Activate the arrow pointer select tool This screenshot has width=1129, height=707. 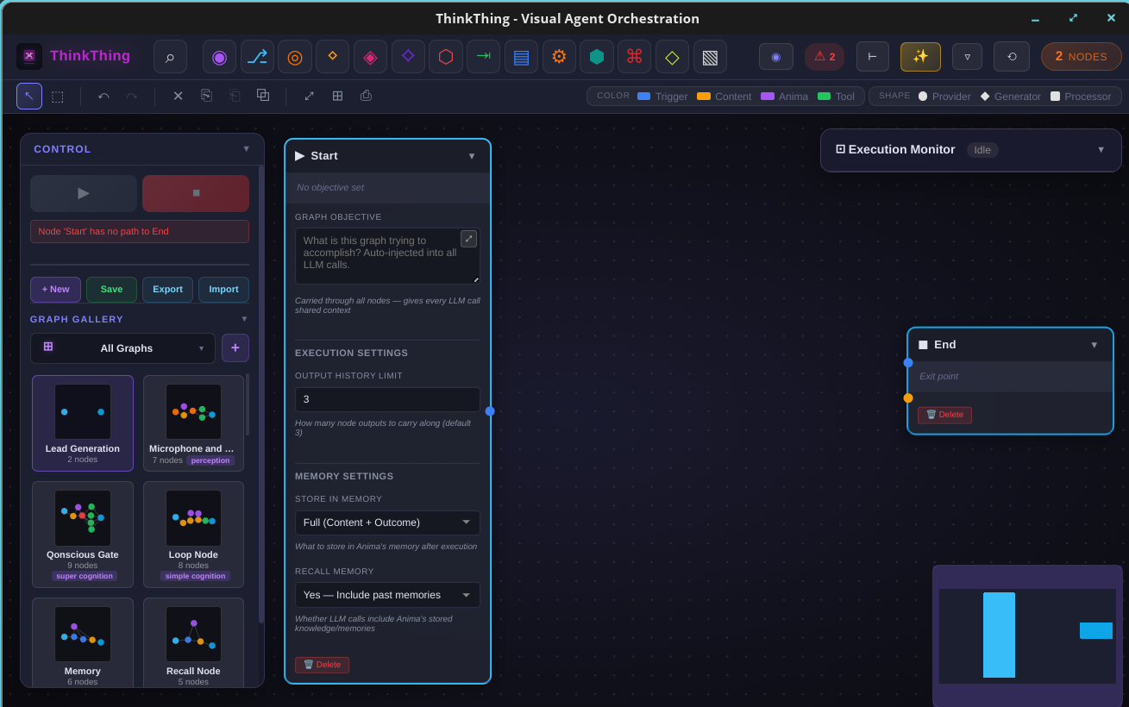click(29, 96)
